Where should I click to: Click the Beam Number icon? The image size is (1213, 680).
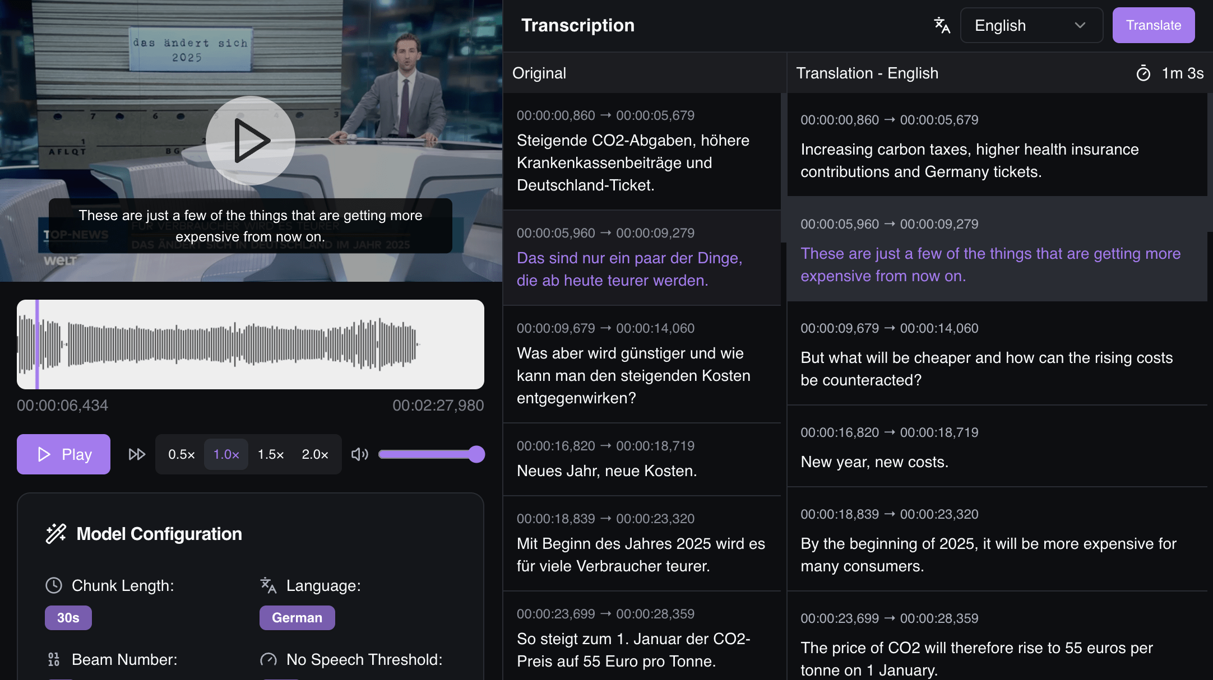click(54, 659)
